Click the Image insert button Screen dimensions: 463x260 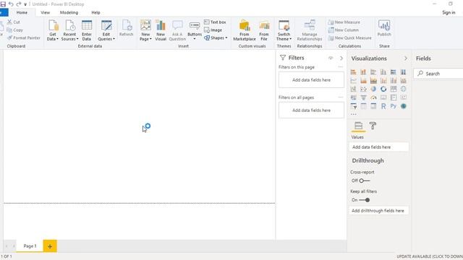(213, 30)
